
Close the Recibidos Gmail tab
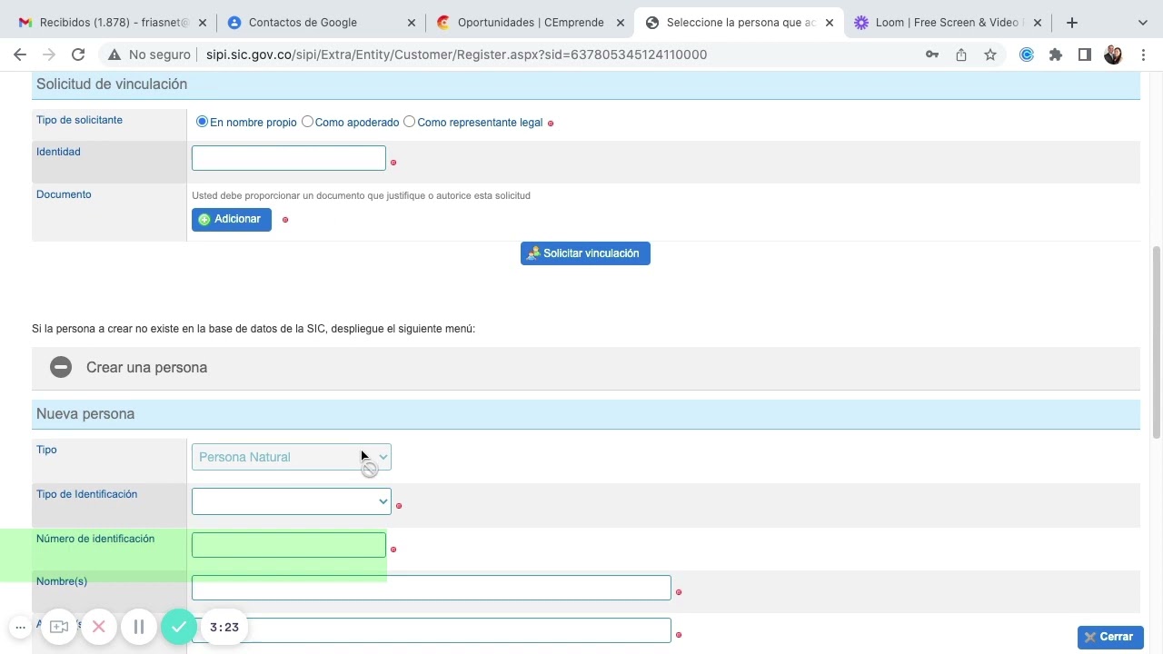point(202,23)
